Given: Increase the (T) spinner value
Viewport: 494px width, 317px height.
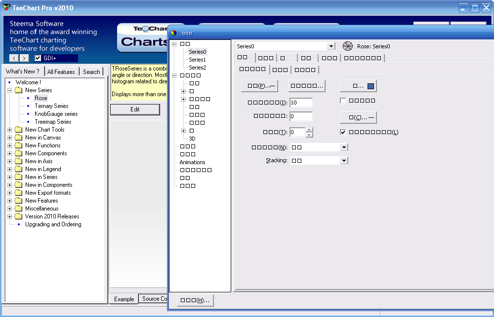Looking at the screenshot, I should [x=309, y=130].
